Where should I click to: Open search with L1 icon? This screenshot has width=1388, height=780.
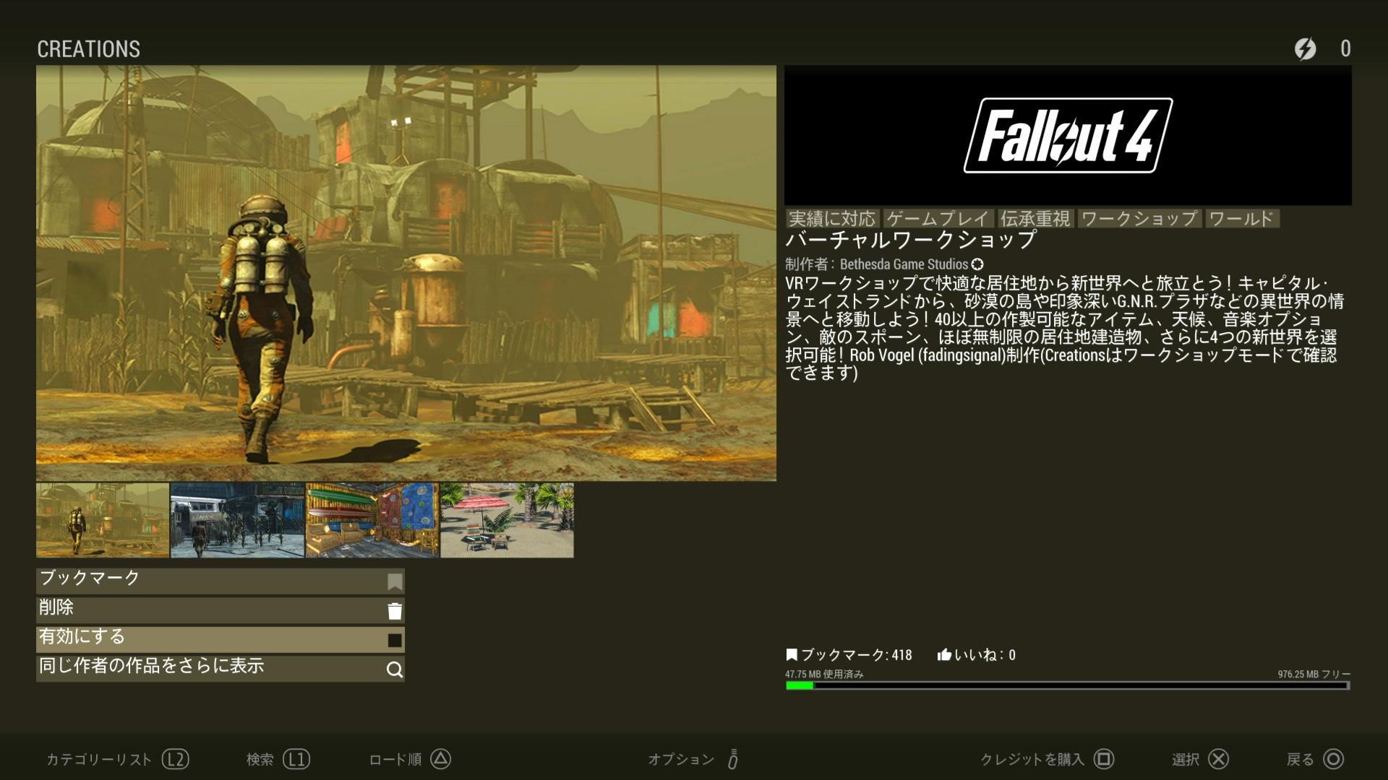[x=296, y=759]
